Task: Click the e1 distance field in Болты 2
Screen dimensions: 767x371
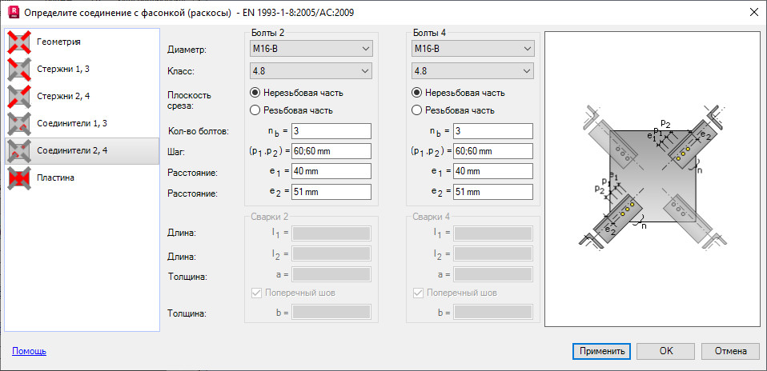Action: coord(331,172)
